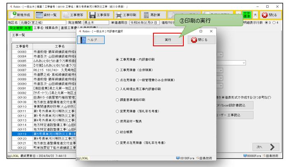Screen dimensions: 290x167
Task: Select project row 00114
Action: pos(44,125)
